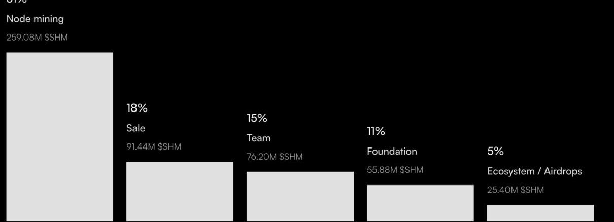Click the 76.20M $SHM amount
This screenshot has width=614, height=222.
click(x=275, y=157)
